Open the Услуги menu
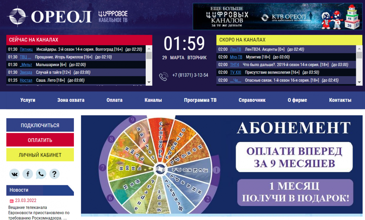365x220 pixels. click(28, 100)
